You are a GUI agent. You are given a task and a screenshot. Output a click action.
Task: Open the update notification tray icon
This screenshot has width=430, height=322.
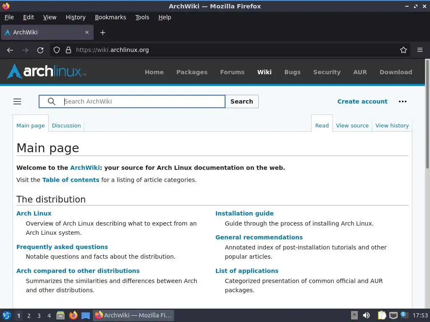(404, 315)
